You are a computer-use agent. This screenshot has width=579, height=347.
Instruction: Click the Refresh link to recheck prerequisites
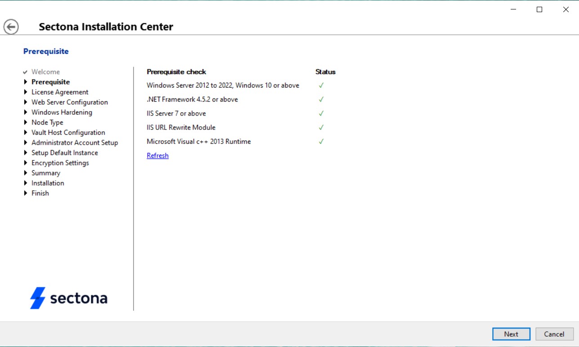point(157,155)
